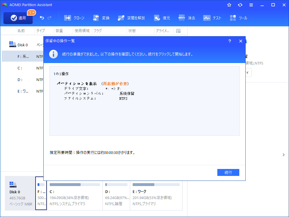
Task: Click the column settings list icon
Action: 178,31
